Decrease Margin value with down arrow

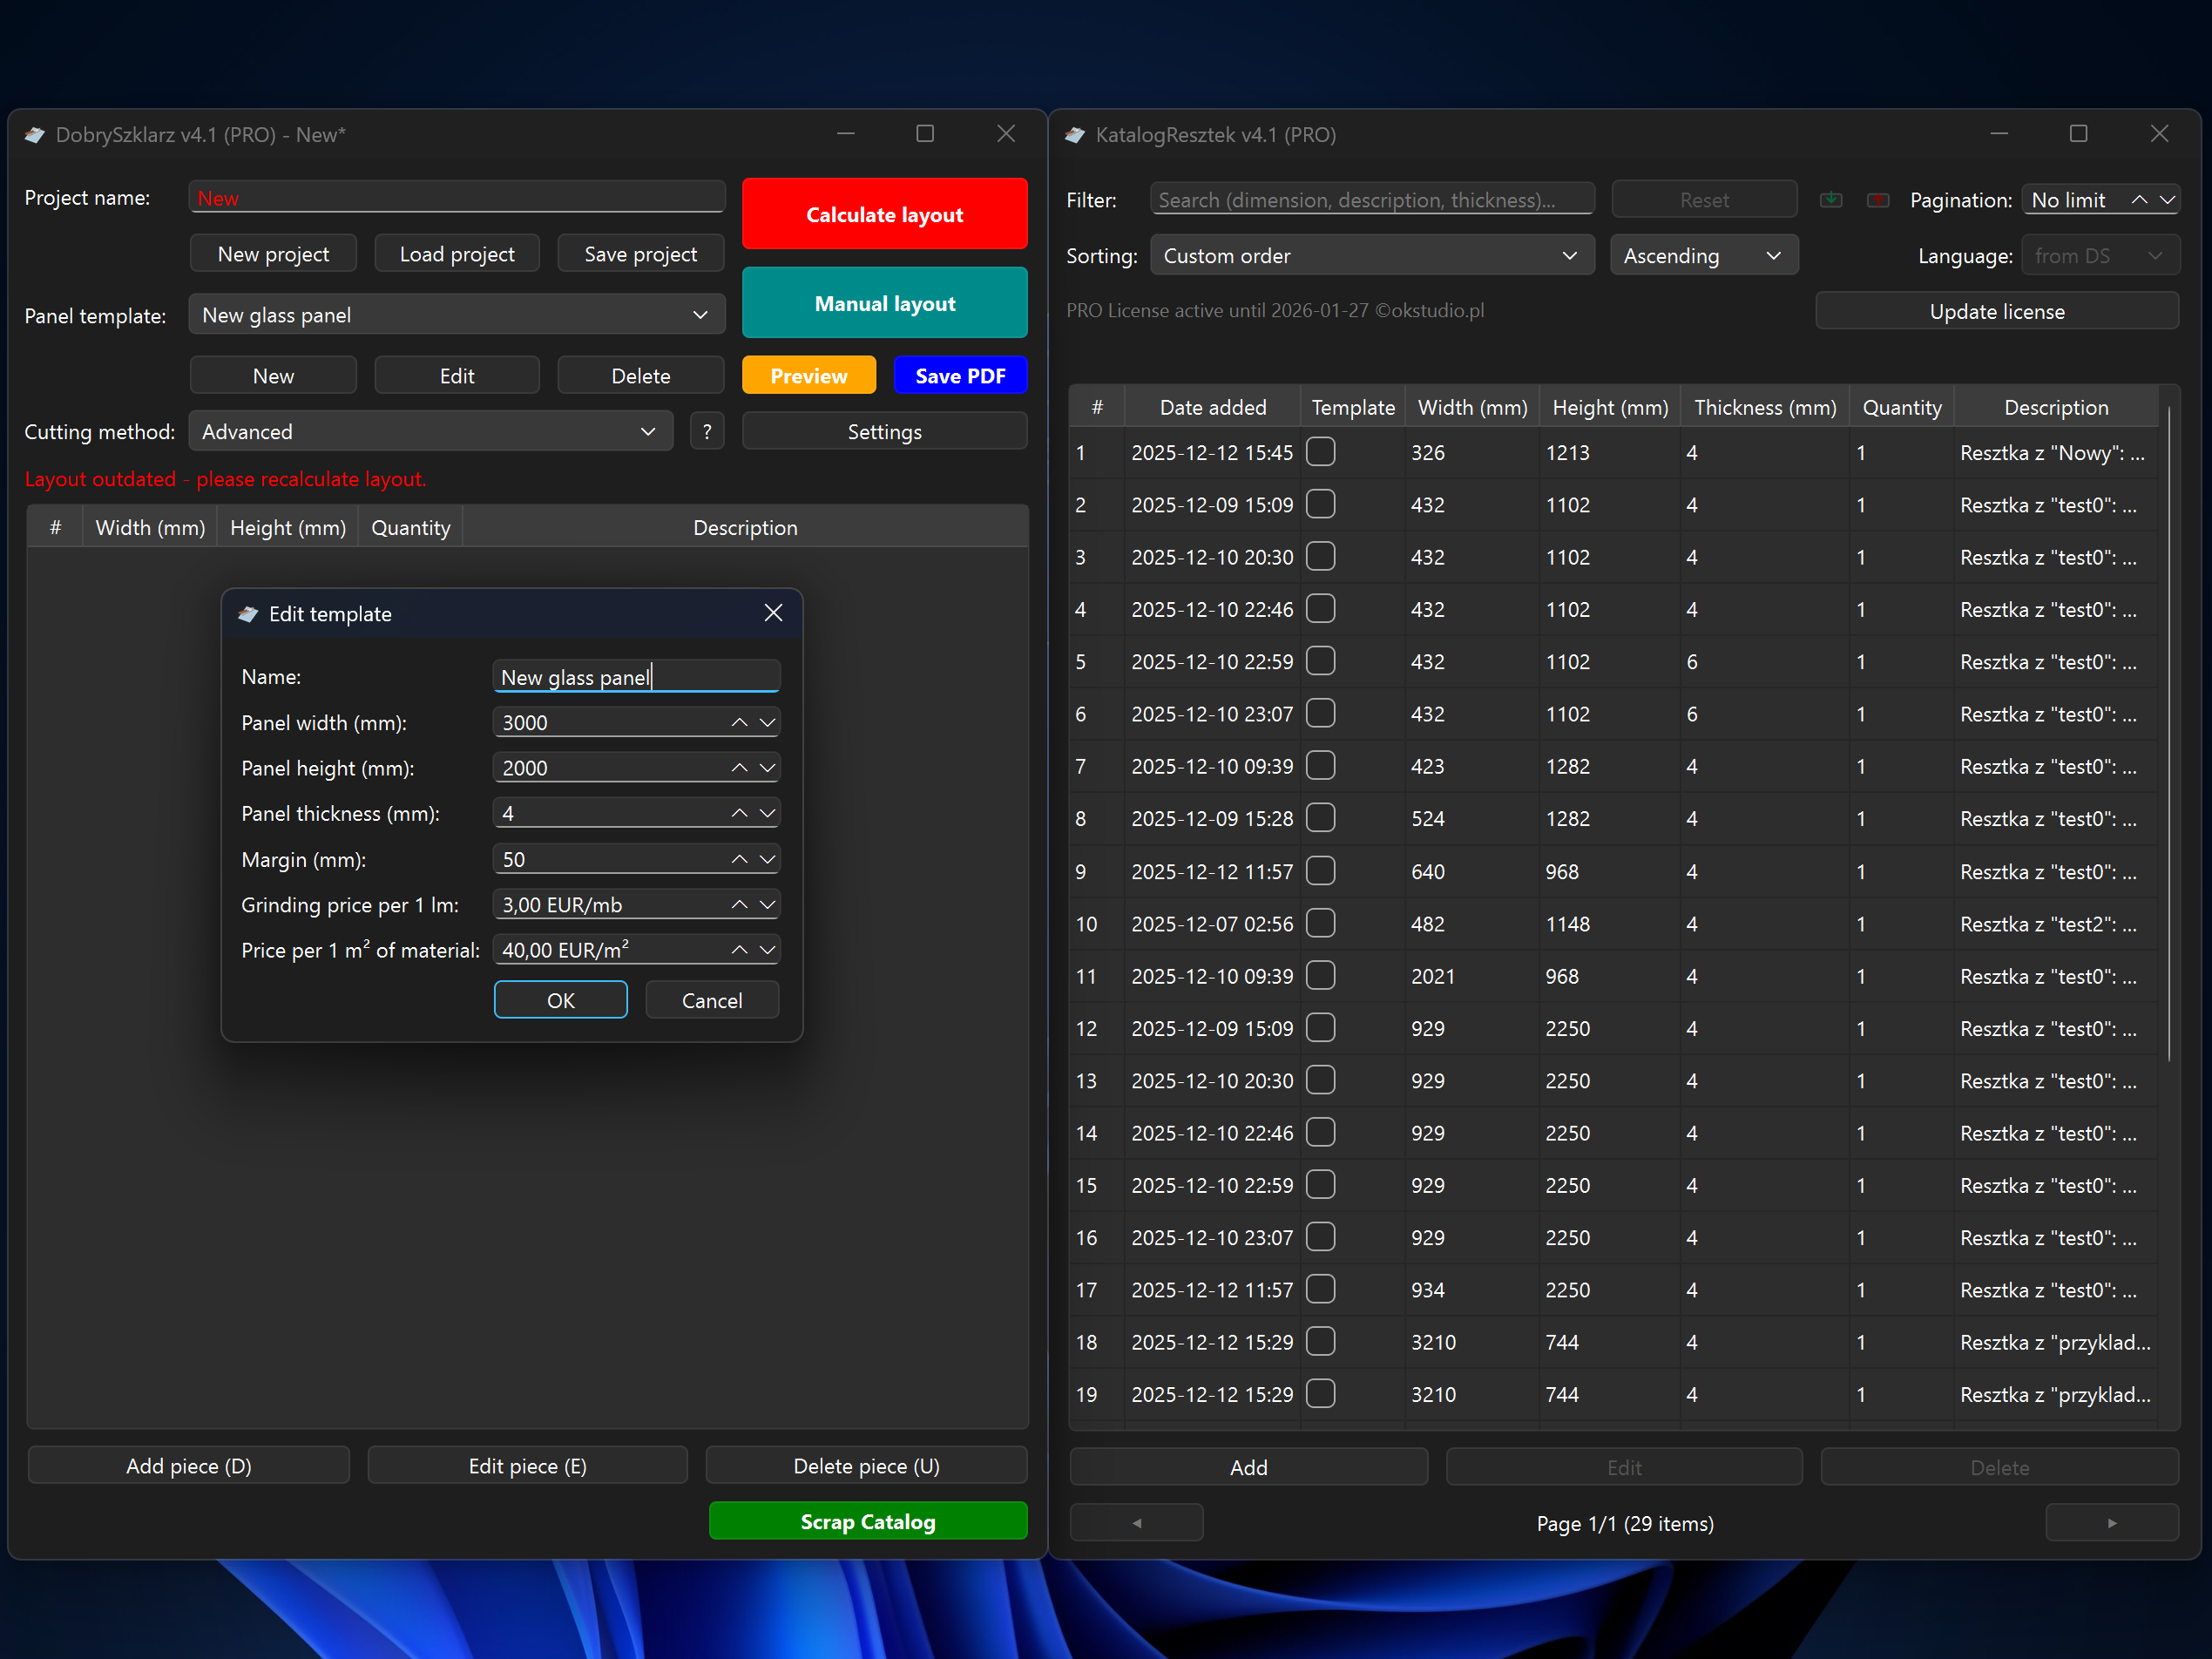pyautogui.click(x=767, y=859)
